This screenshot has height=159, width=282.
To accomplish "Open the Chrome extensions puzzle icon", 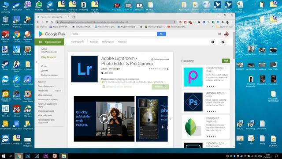I will coord(223,22).
